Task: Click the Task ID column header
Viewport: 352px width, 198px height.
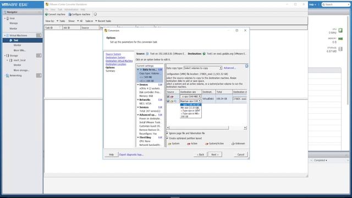Action: [53, 28]
